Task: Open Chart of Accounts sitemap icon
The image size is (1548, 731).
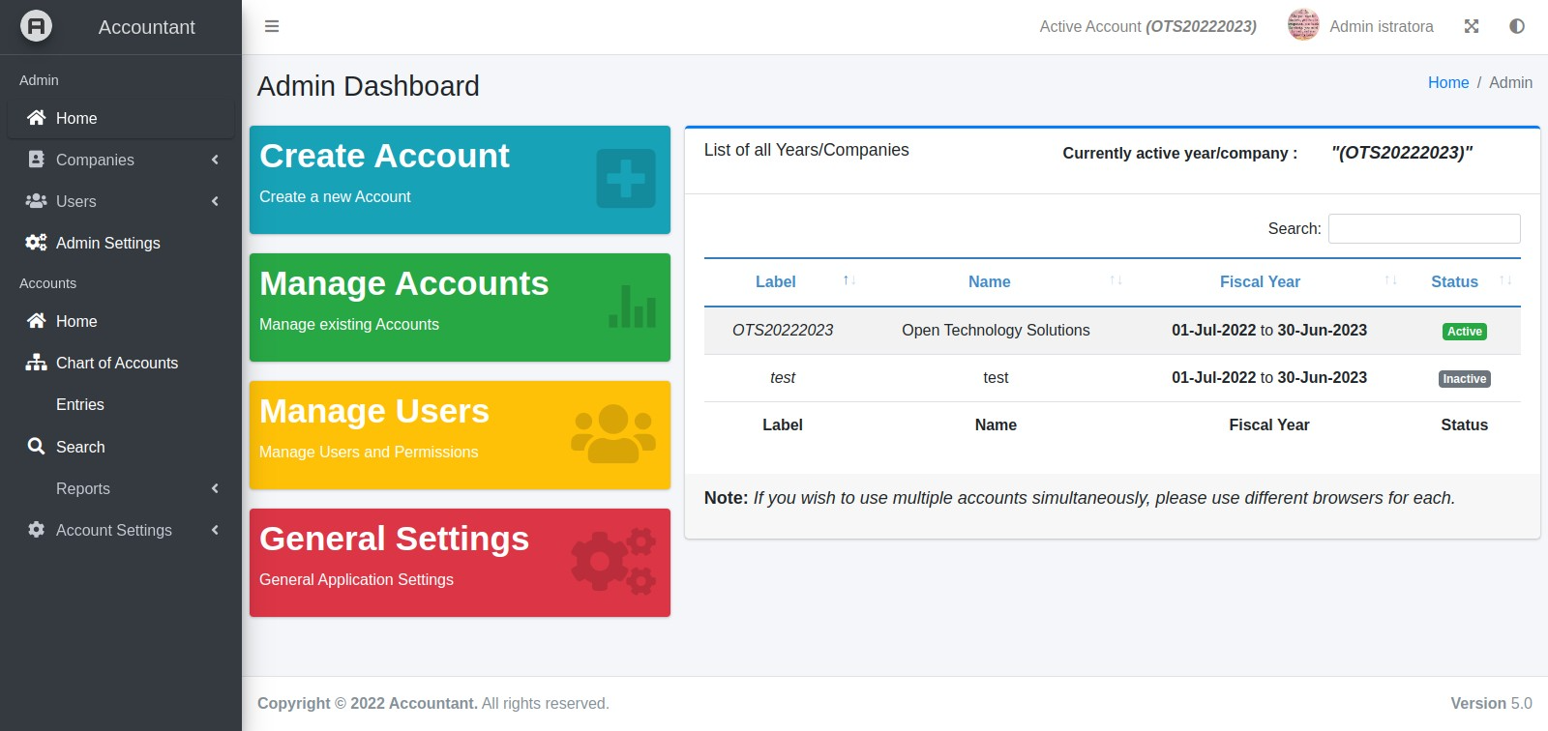Action: (36, 363)
